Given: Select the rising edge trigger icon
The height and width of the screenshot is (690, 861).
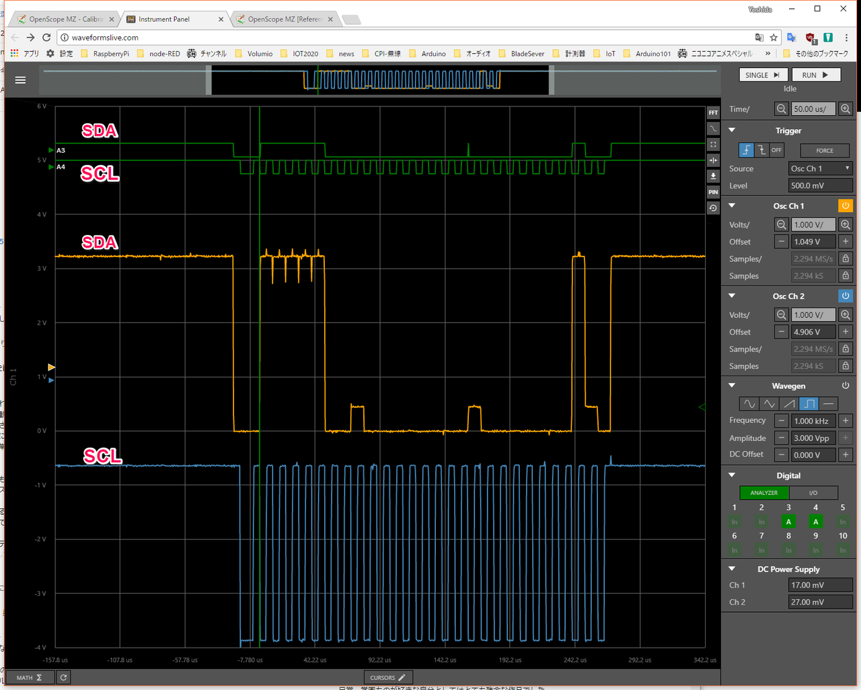Looking at the screenshot, I should click(746, 150).
